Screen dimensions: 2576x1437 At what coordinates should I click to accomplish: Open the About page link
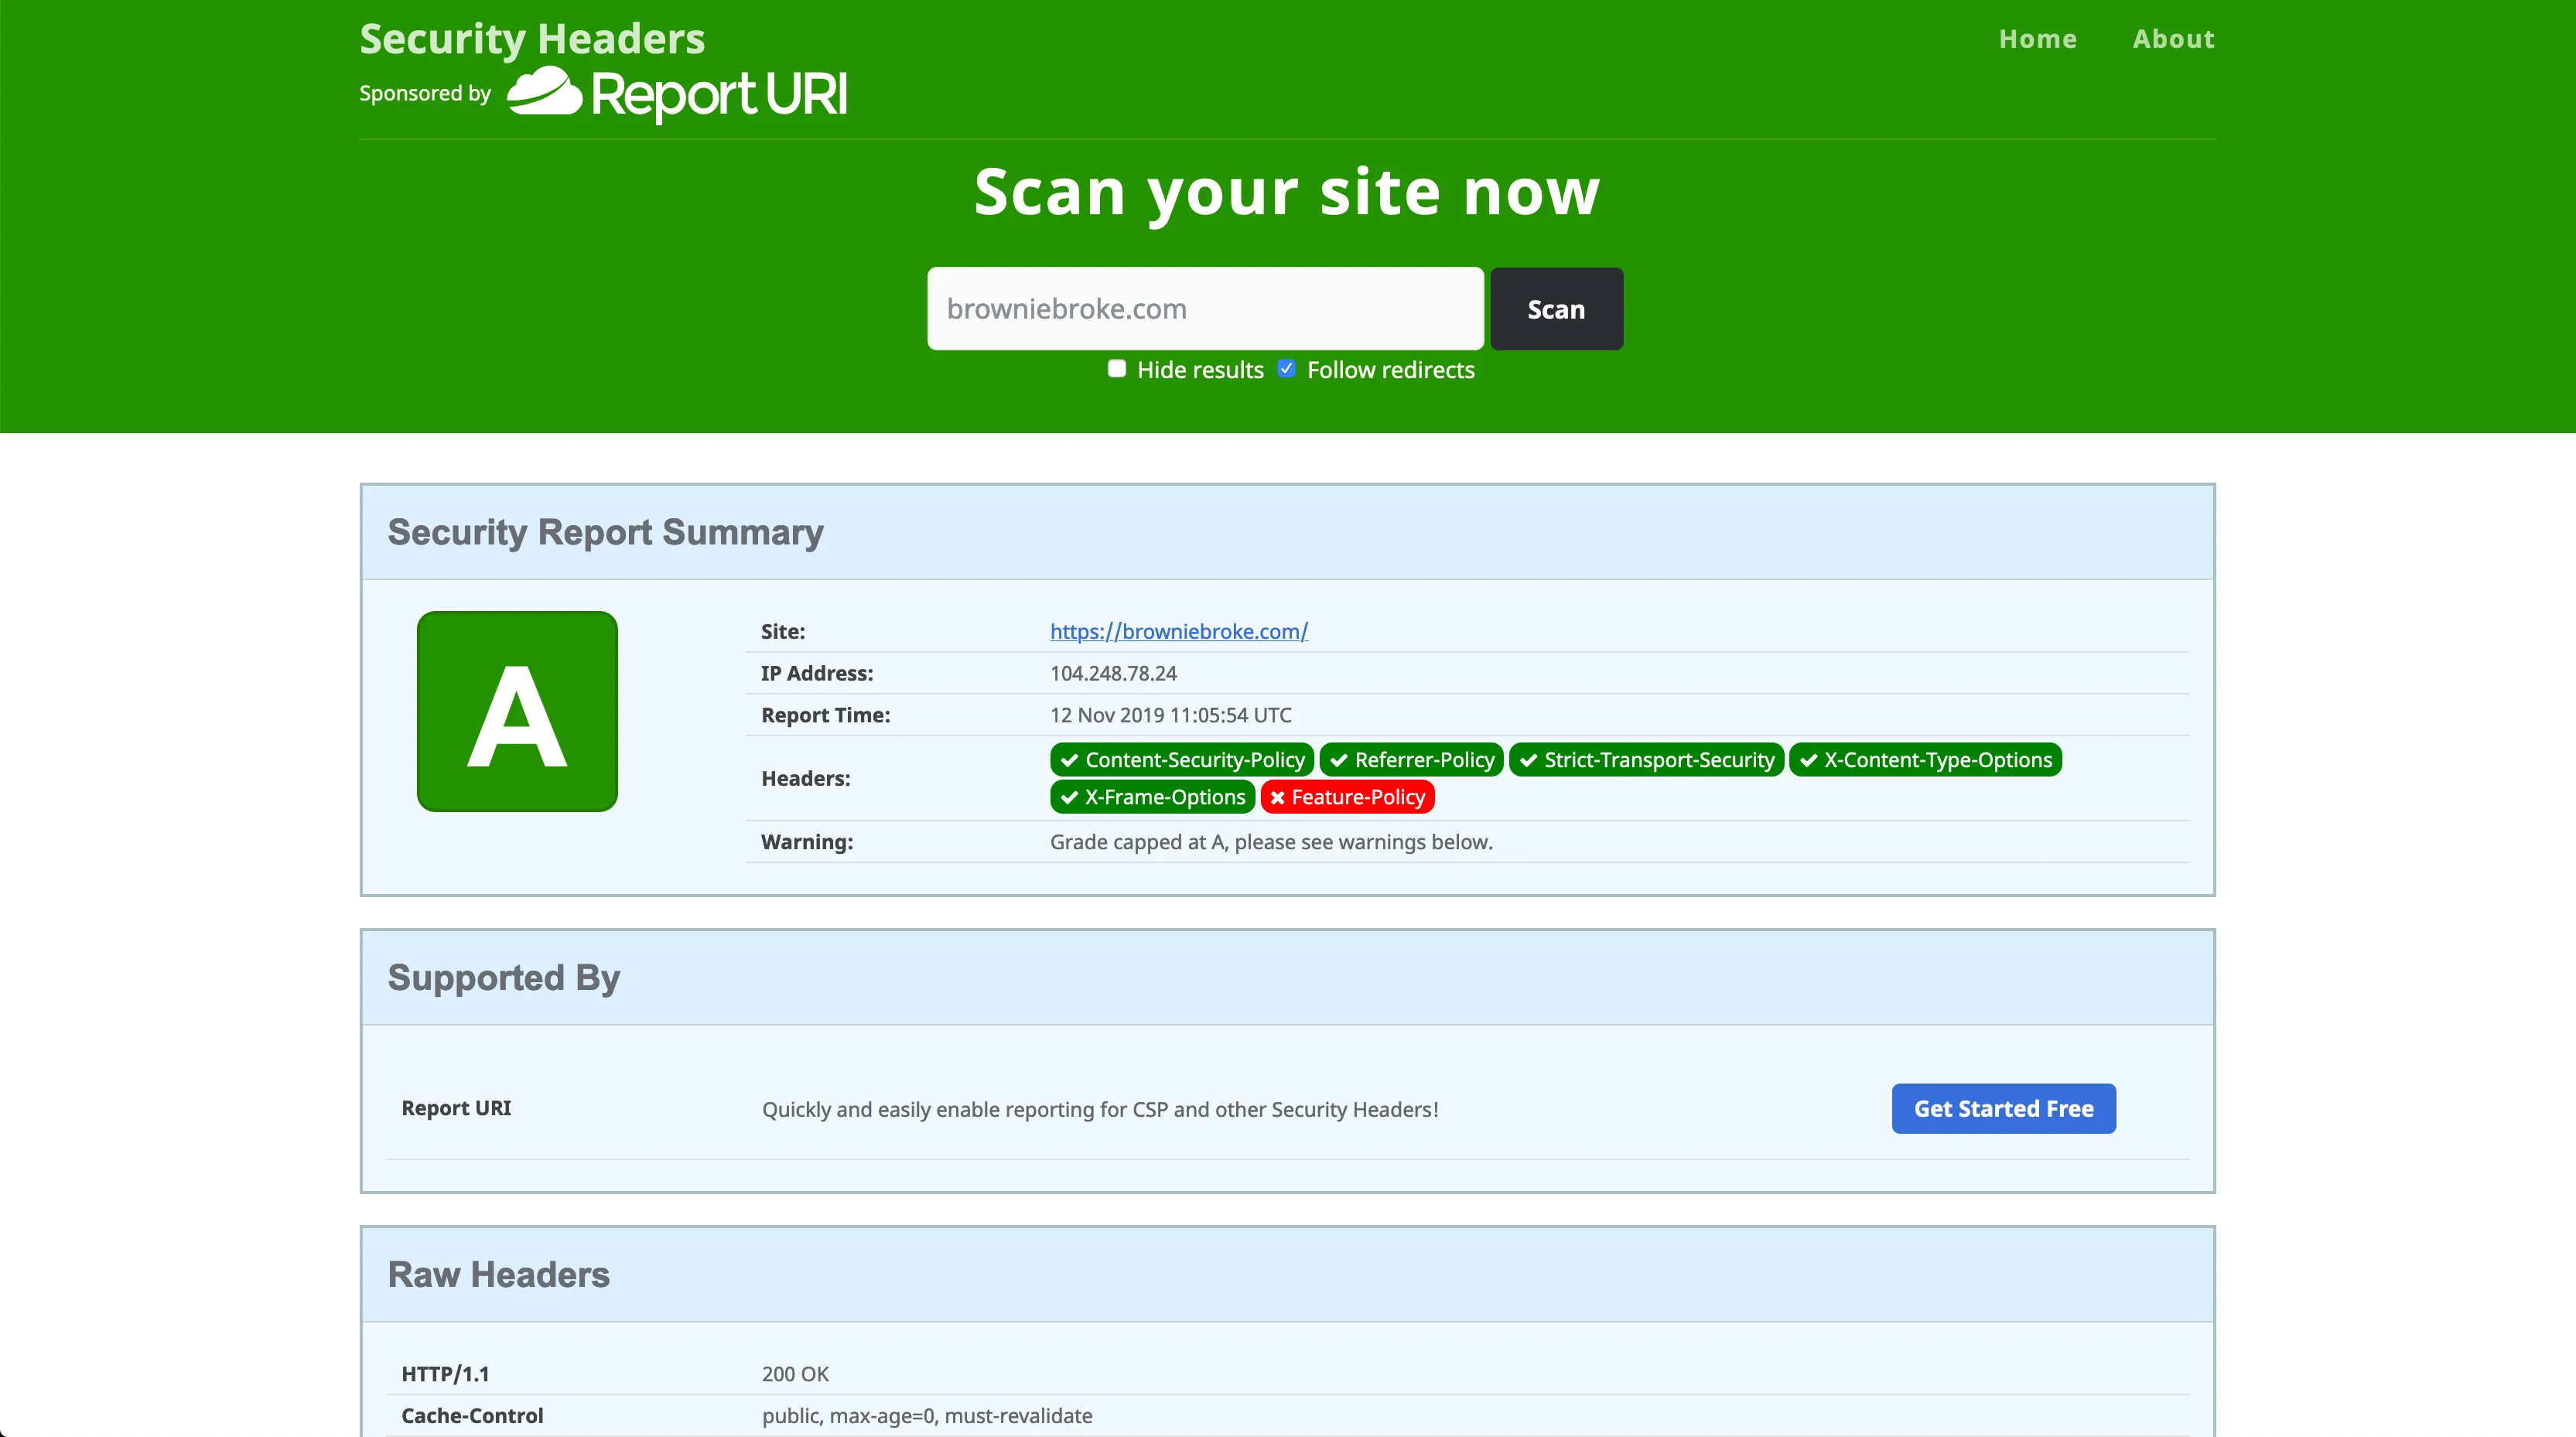point(2173,39)
